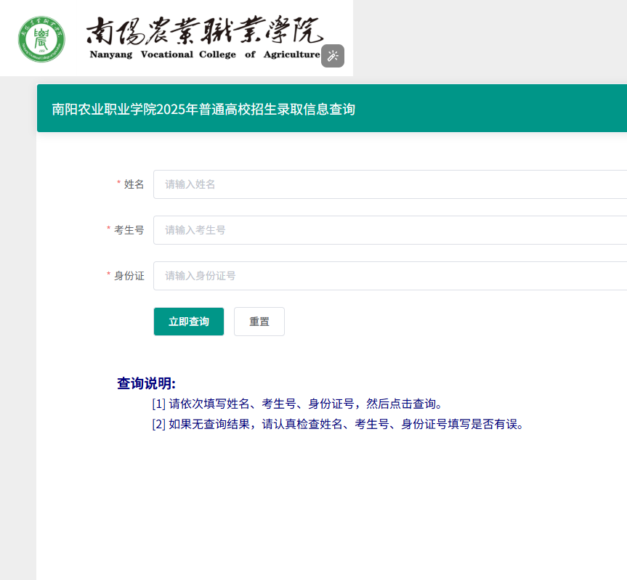Click the placeholder text 请输入考生号
Image resolution: width=627 pixels, height=580 pixels.
[x=193, y=230]
